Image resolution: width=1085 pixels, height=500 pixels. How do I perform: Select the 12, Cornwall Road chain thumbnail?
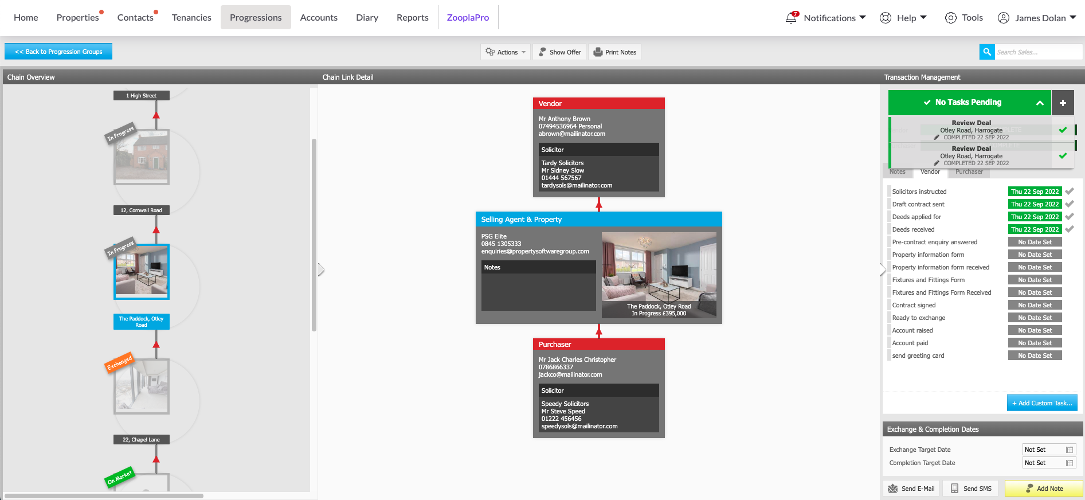[142, 157]
